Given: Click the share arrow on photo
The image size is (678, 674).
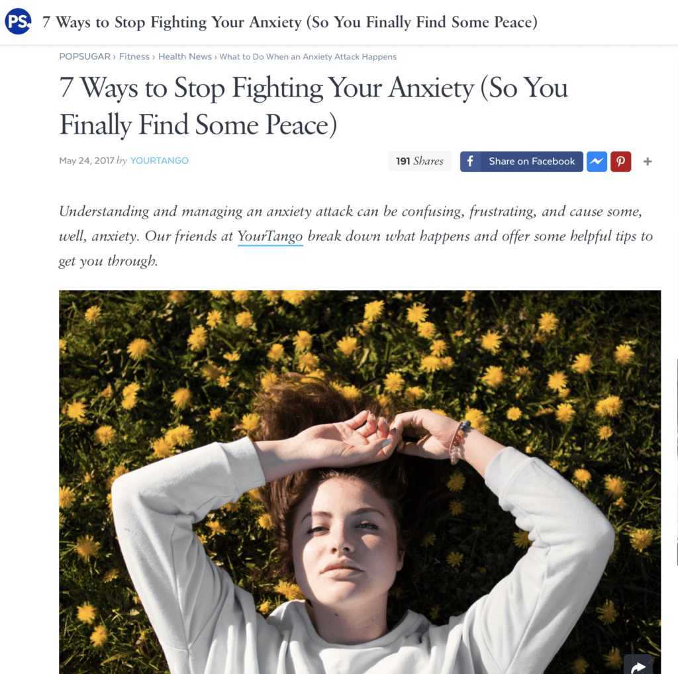Looking at the screenshot, I should click(638, 665).
